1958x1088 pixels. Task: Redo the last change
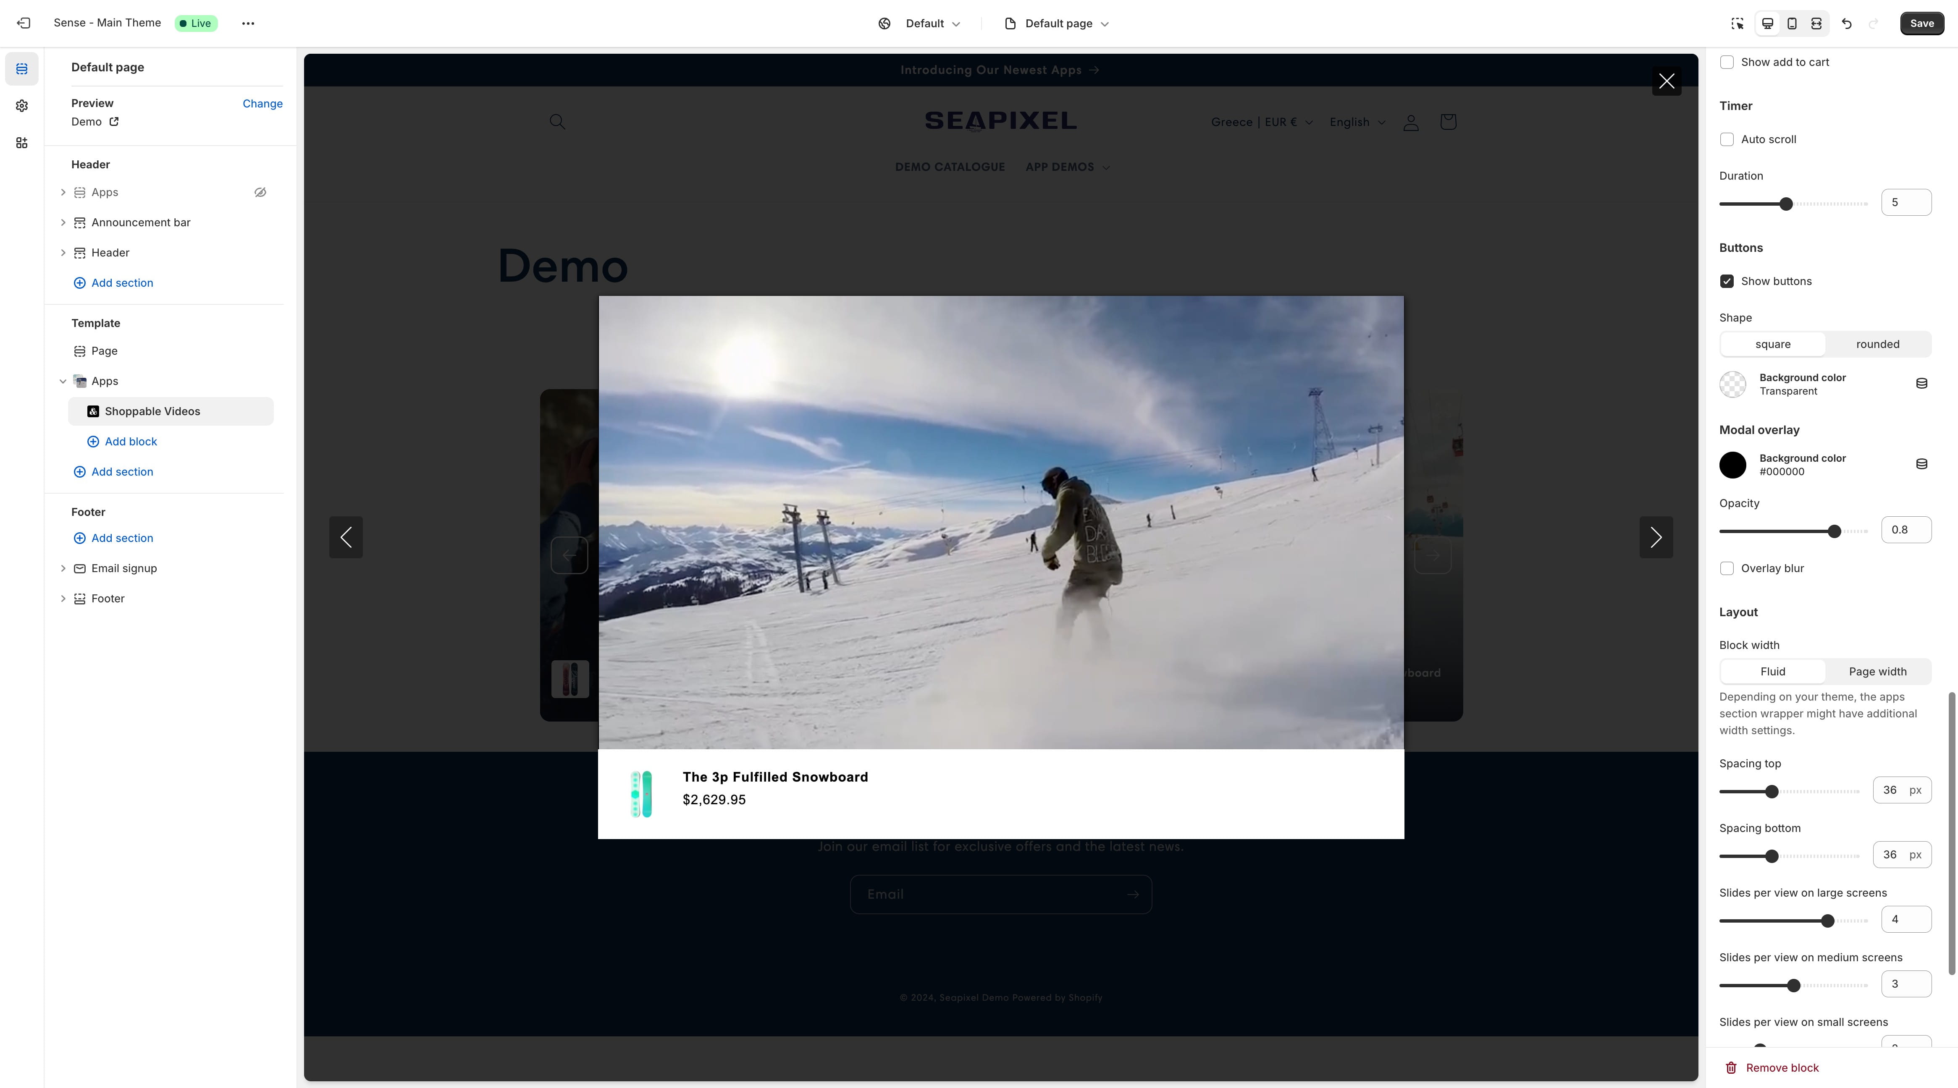tap(1873, 23)
